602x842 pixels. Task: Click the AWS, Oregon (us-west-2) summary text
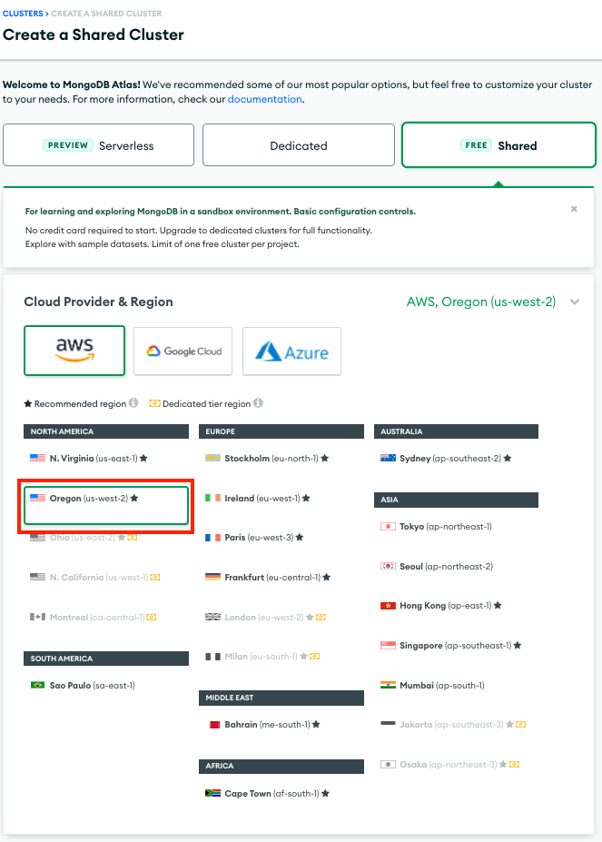(480, 302)
